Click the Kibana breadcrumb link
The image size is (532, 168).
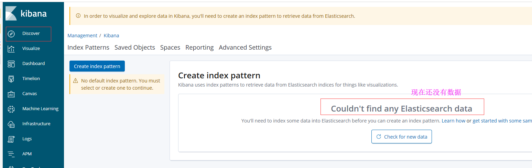tap(111, 36)
